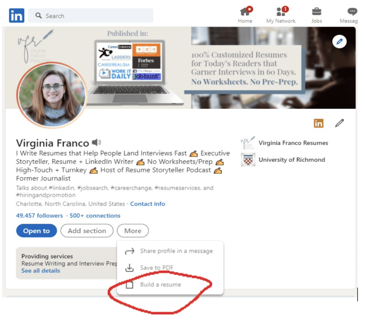Click the gold LinkedIn premium badge
365x321 pixels.
[x=318, y=123]
